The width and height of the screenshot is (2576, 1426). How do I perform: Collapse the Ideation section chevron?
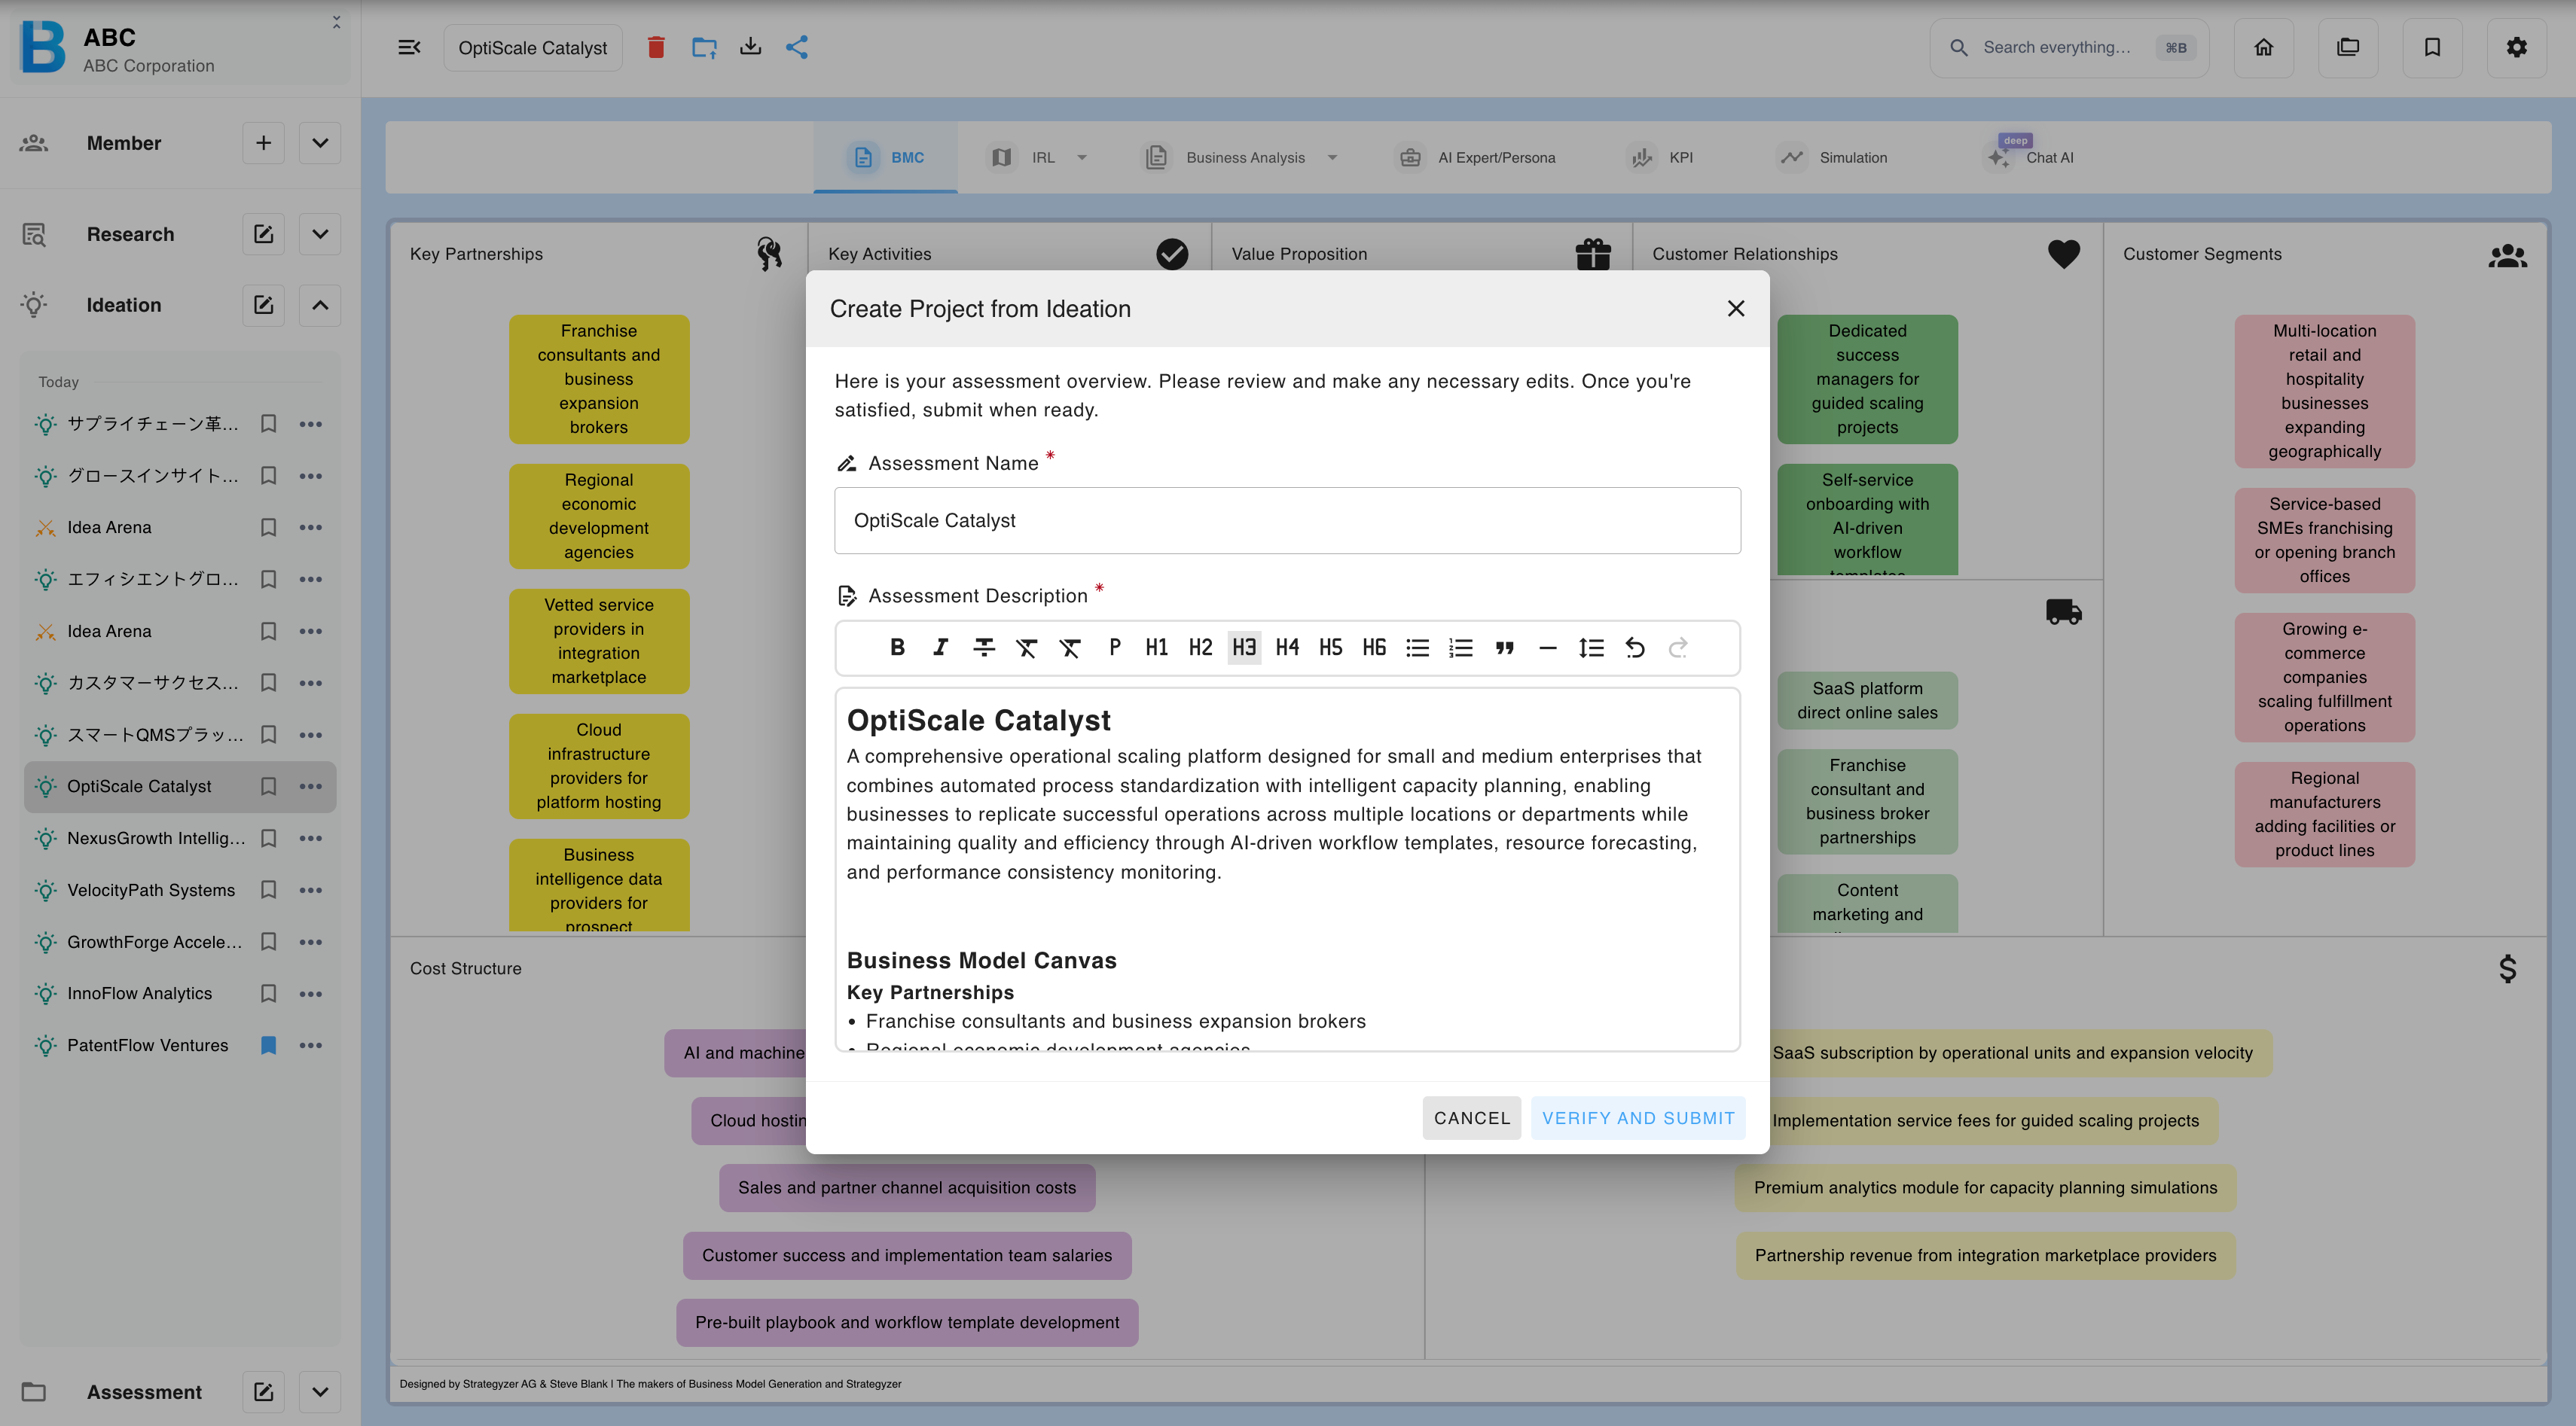tap(320, 305)
